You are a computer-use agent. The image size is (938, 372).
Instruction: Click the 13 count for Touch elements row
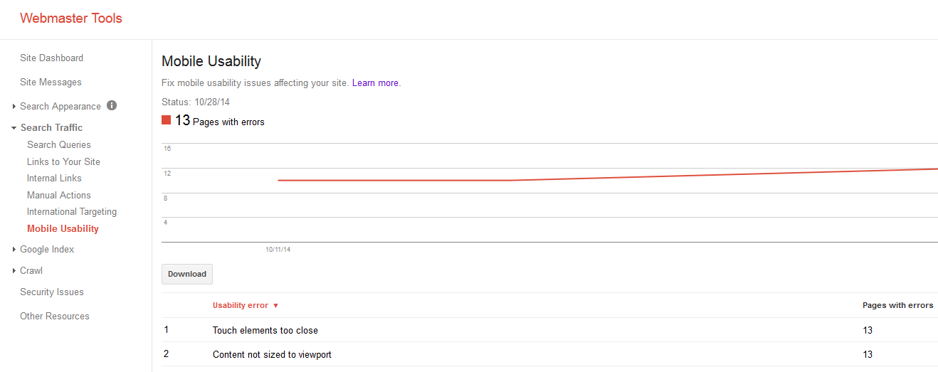pos(868,330)
